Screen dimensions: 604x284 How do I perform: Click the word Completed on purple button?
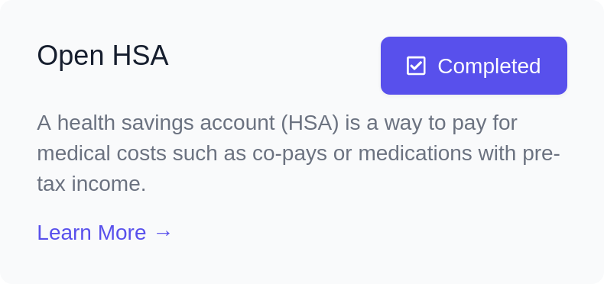point(489,66)
